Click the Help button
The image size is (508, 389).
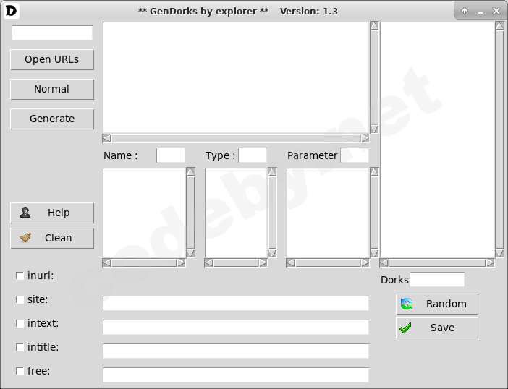coord(52,213)
